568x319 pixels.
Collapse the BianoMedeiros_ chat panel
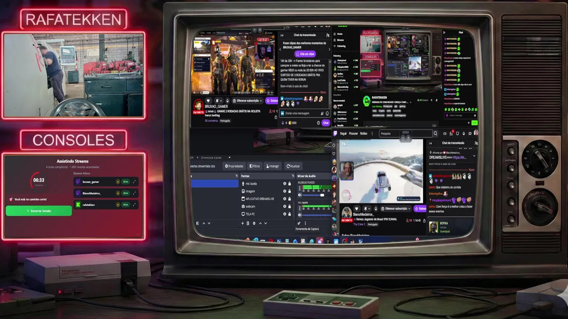coord(430,143)
